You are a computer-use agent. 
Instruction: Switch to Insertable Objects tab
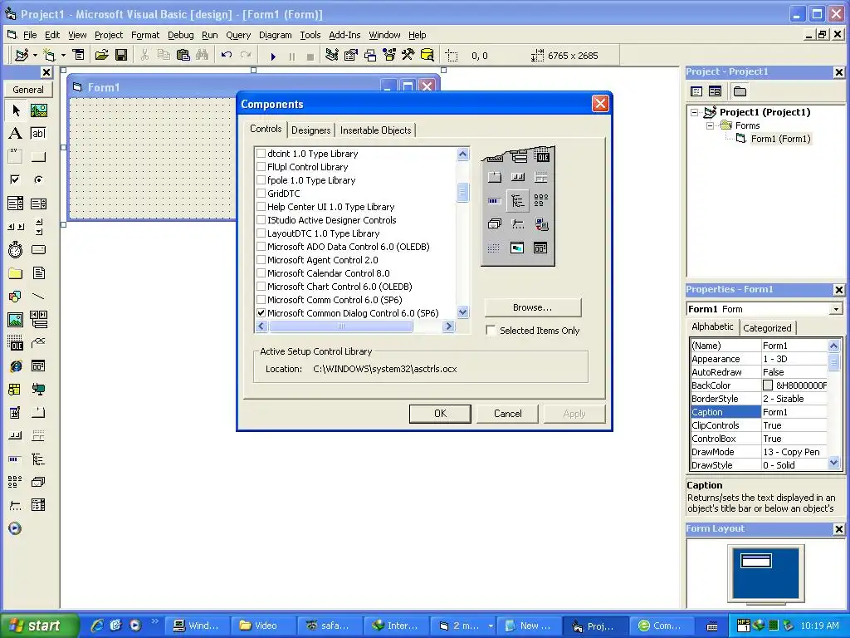click(x=376, y=130)
